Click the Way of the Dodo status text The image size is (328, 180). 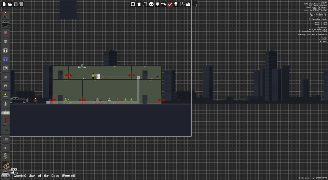click(44, 176)
